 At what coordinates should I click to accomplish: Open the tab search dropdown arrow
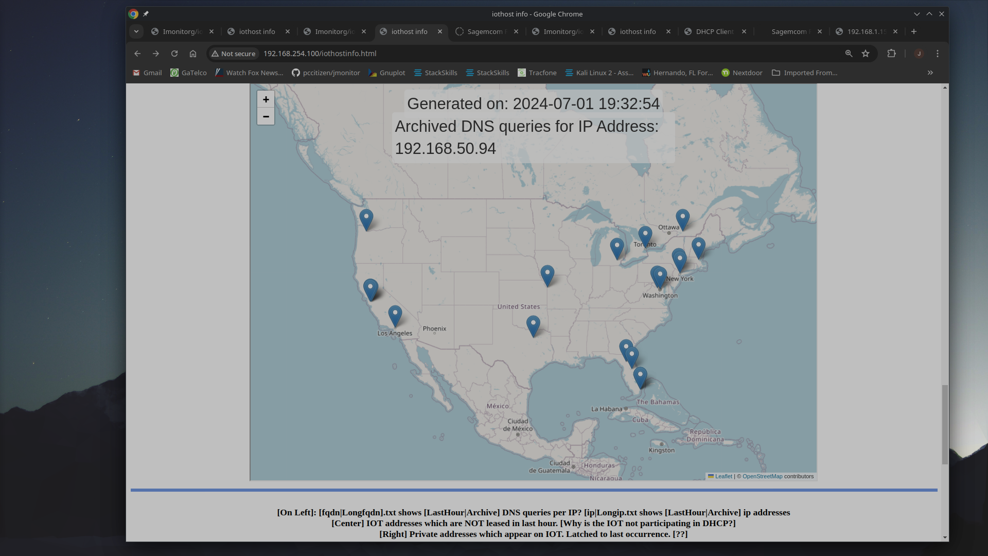click(x=136, y=31)
